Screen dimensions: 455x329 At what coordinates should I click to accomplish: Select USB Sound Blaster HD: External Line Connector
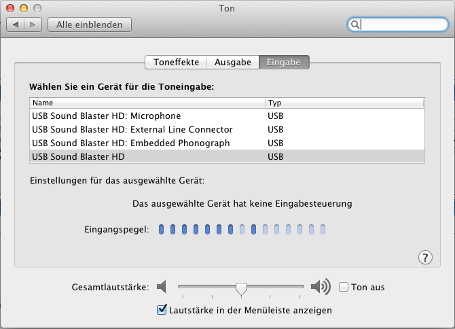pos(227,130)
